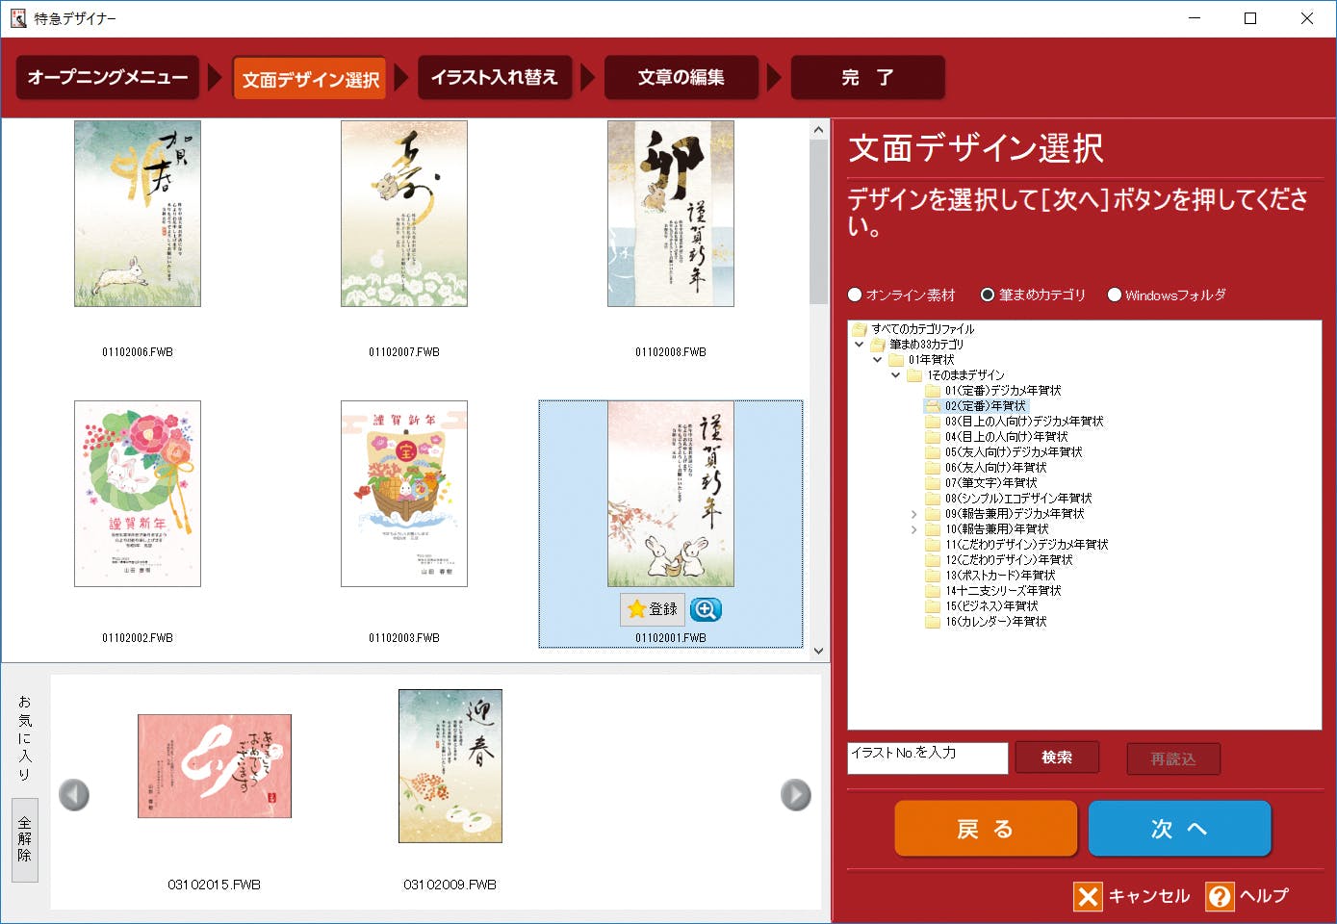Click the magnifier zoom icon on selected design
Viewport: 1337px width, 924px height.
pos(706,609)
